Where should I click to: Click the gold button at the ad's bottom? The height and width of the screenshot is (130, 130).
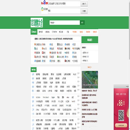click(121, 125)
